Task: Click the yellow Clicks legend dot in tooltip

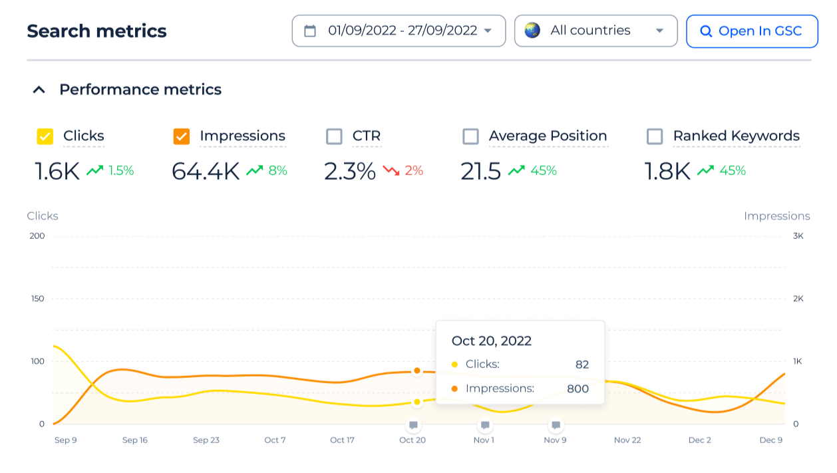Action: (x=454, y=364)
